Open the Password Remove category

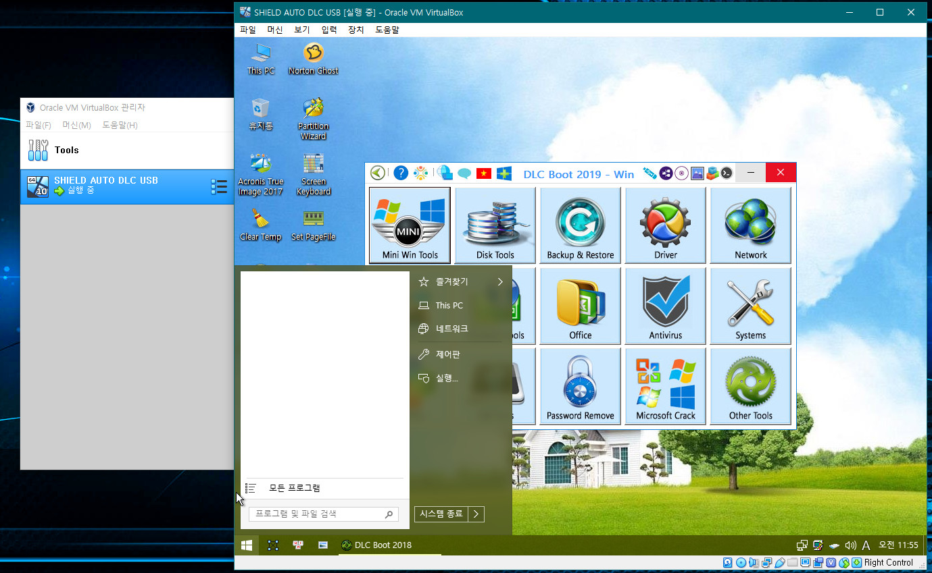tap(580, 386)
